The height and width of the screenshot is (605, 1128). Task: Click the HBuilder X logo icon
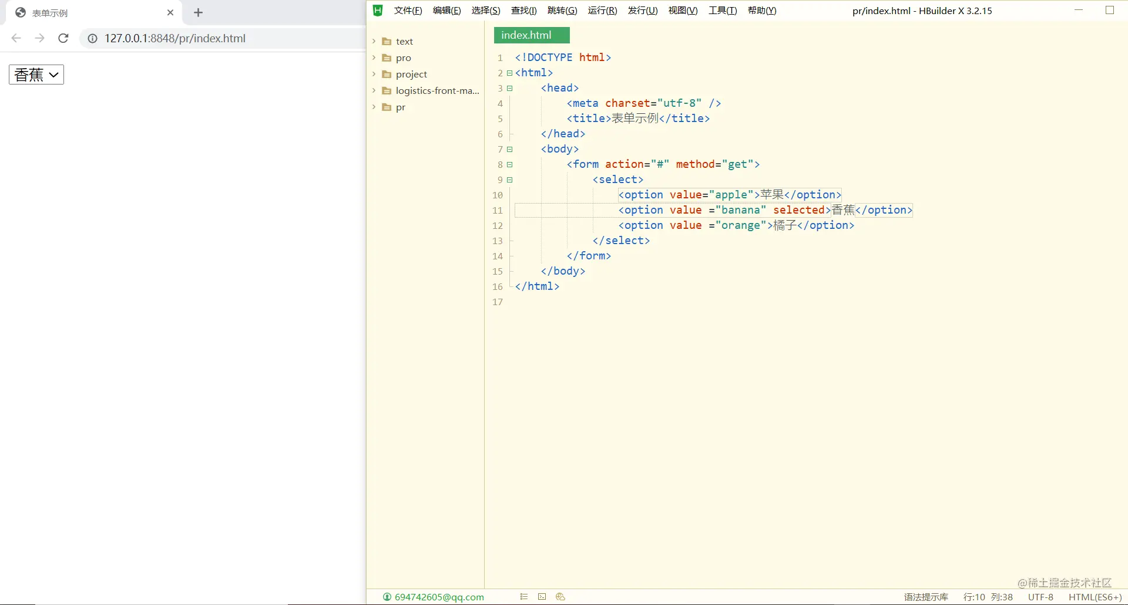pyautogui.click(x=378, y=11)
